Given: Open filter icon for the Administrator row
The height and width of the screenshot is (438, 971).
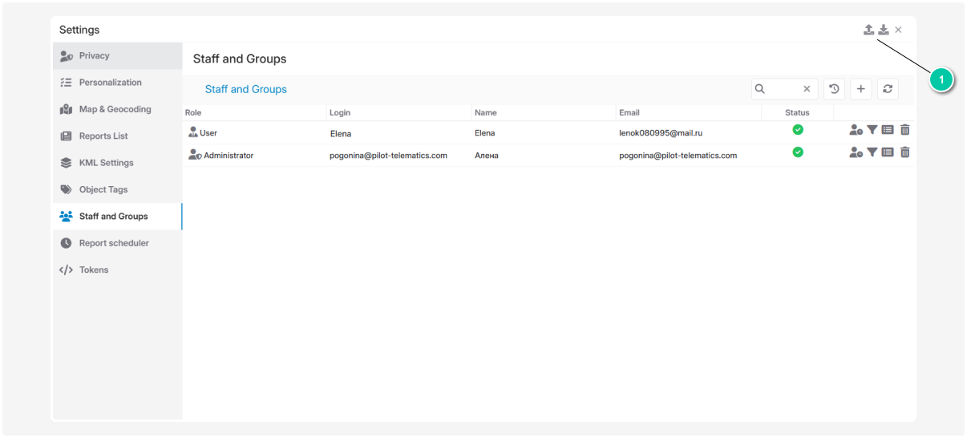Looking at the screenshot, I should click(872, 152).
